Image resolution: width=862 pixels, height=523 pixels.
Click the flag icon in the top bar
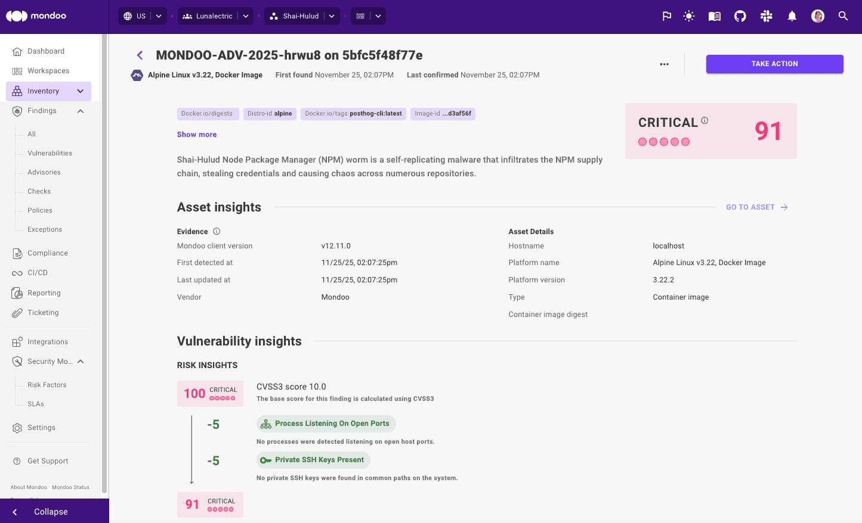(x=666, y=16)
